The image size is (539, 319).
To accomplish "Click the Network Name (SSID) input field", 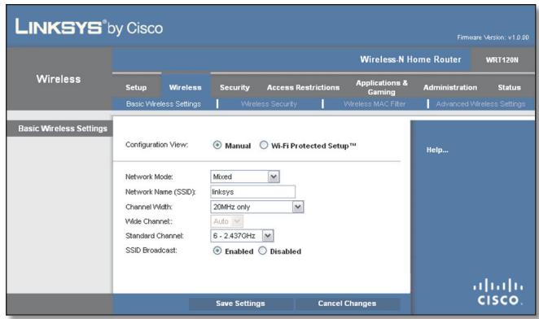I will (252, 192).
